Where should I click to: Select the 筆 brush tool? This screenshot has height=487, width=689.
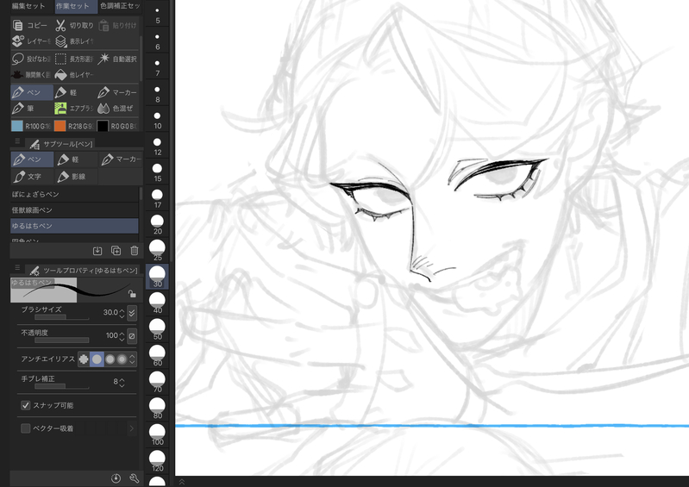point(32,109)
